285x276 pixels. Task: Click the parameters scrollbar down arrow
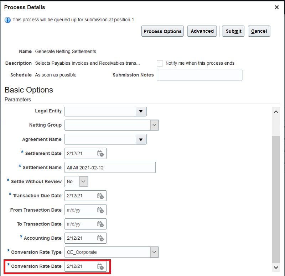[x=276, y=267]
